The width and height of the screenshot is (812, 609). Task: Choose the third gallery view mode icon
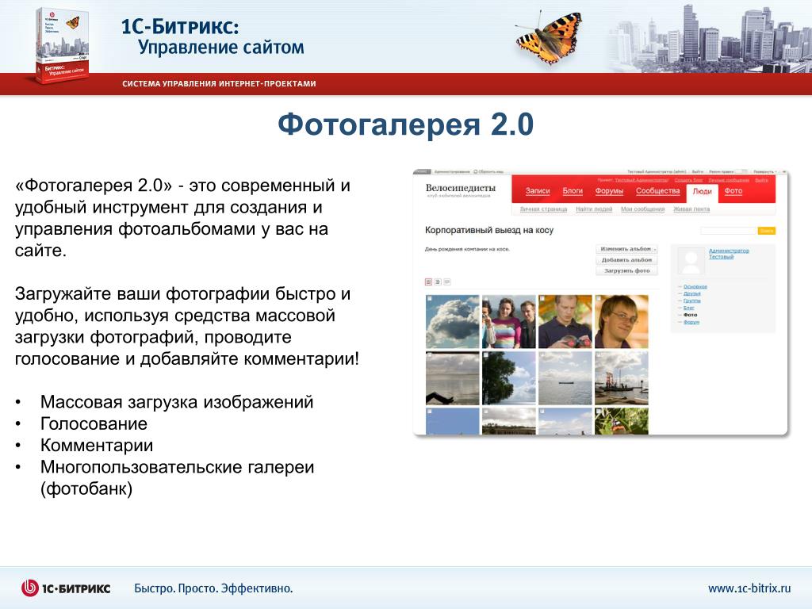pos(447,282)
